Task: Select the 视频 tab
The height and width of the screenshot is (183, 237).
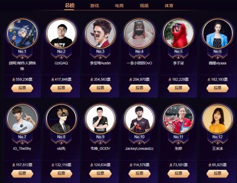Action: pyautogui.click(x=144, y=6)
